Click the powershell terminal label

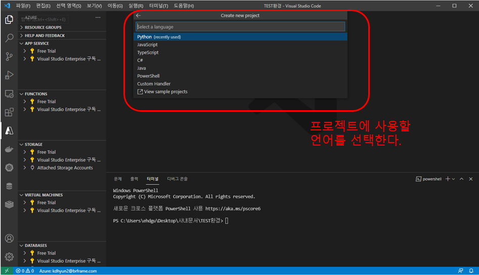[428, 179]
